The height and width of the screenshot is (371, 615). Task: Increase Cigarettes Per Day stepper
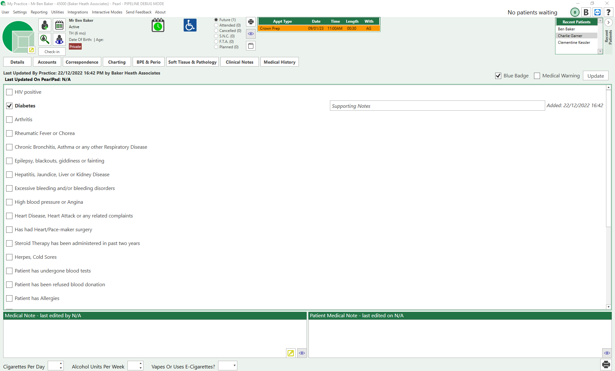click(61, 364)
